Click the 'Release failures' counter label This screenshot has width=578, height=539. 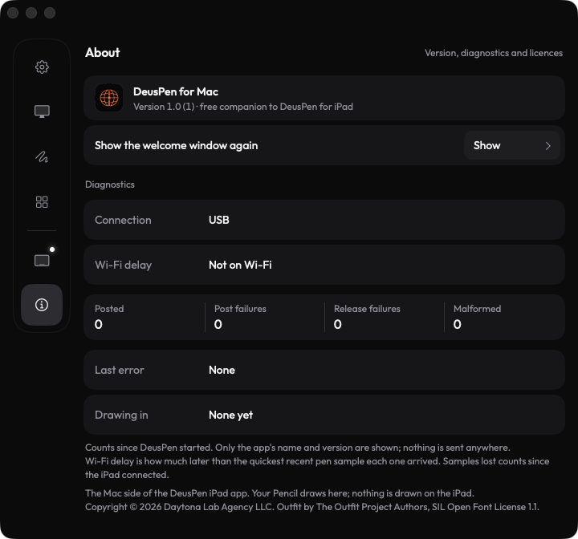pyautogui.click(x=367, y=309)
